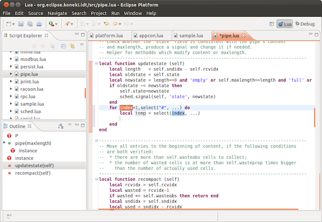This screenshot has height=222, width=322.
Task: Toggle Link with Editor in Script Explorer
Action: (x=73, y=46)
